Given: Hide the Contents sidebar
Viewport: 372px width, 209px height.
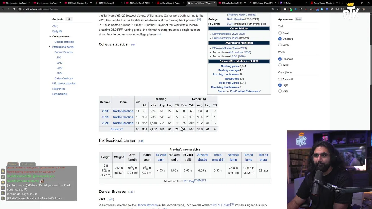Looking at the screenshot, I should (69, 19).
